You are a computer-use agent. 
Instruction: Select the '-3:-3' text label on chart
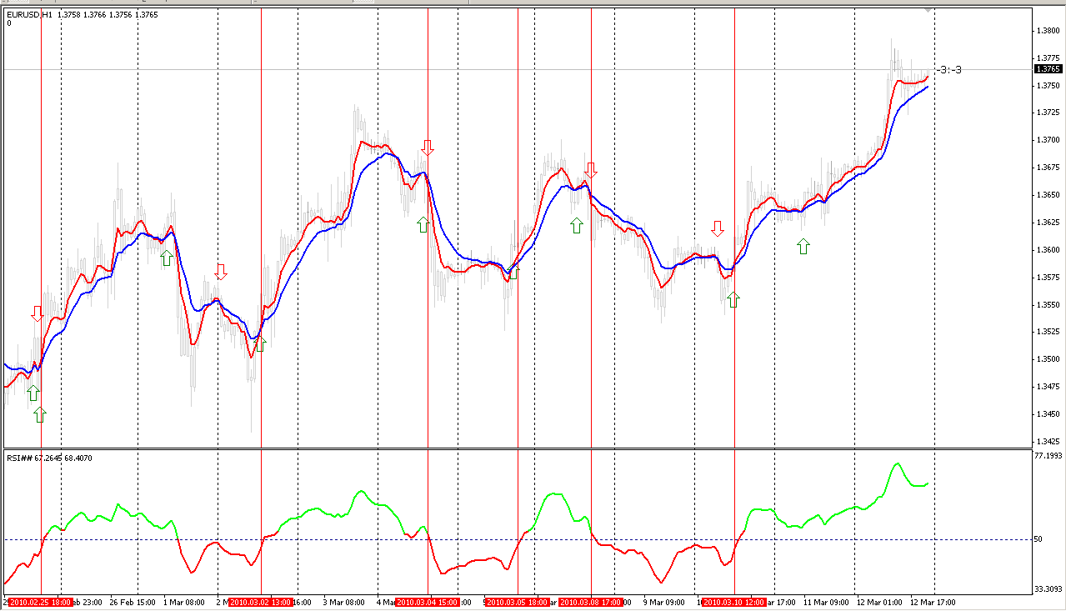(x=948, y=70)
